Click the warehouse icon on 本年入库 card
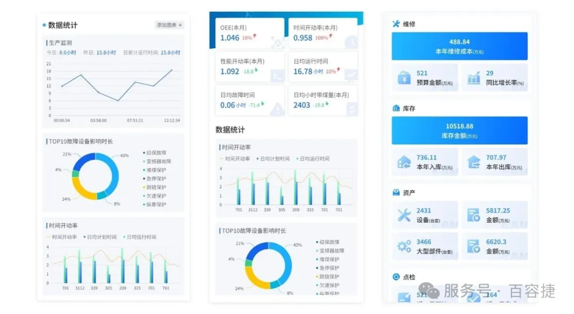574x314 pixels. (404, 163)
